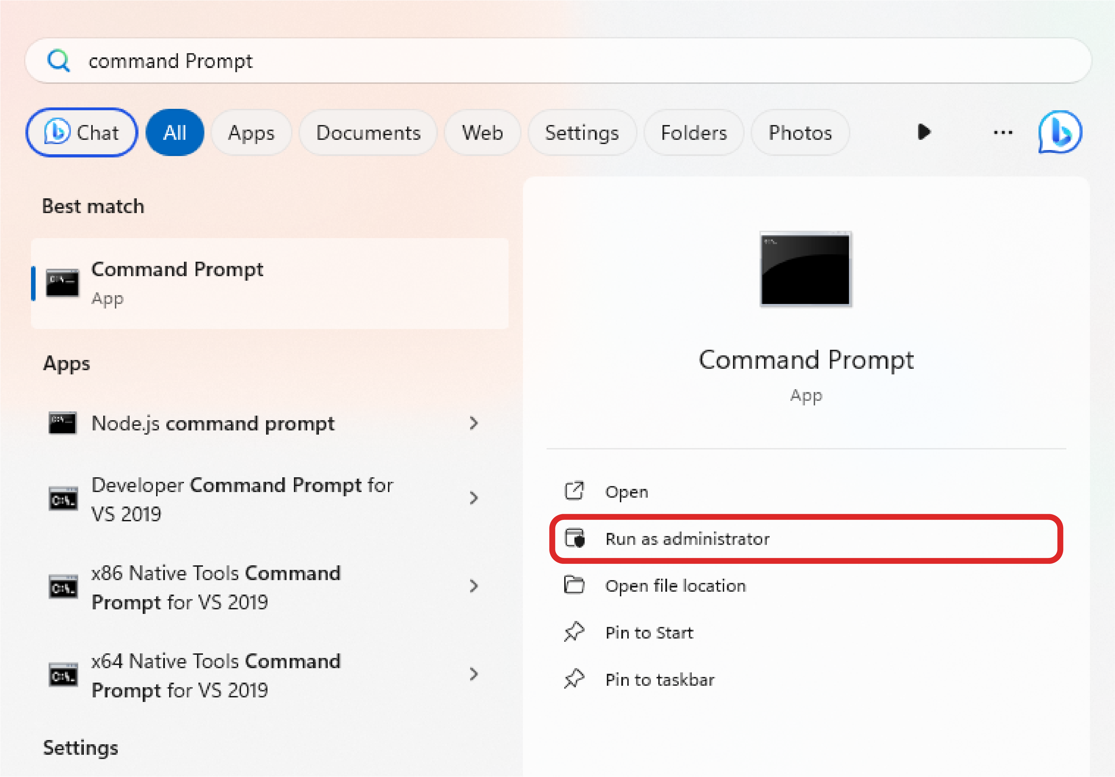Switch to the Web filter tab
This screenshot has height=777, width=1115.
pyautogui.click(x=482, y=132)
